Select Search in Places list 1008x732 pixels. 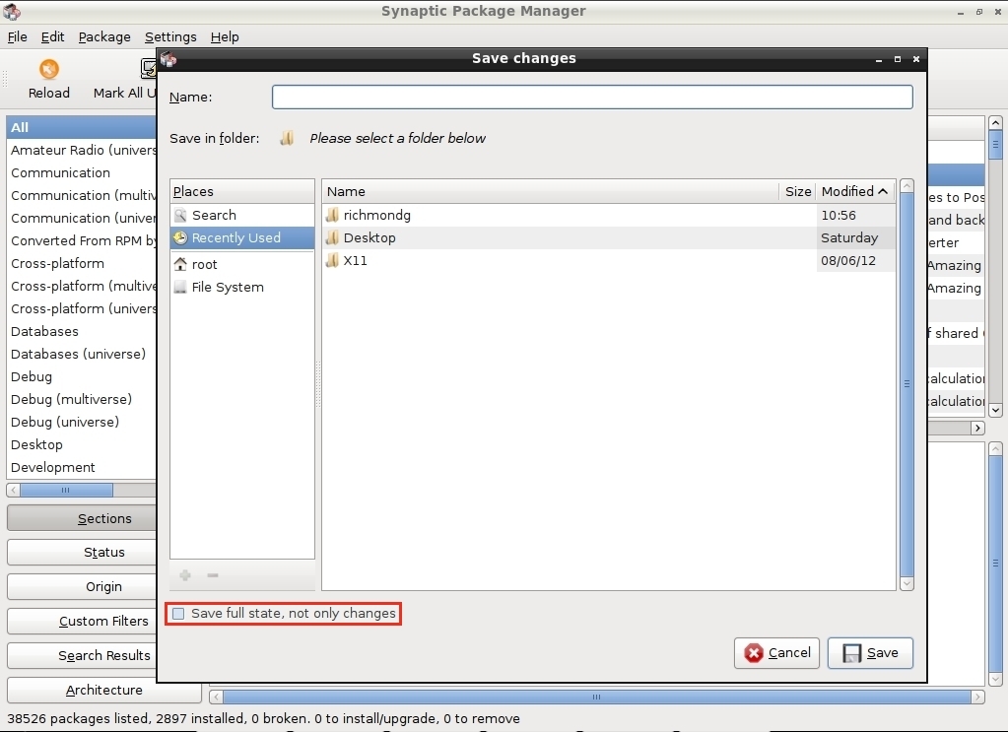coord(242,216)
